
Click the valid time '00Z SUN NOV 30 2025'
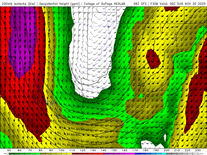(188, 4)
